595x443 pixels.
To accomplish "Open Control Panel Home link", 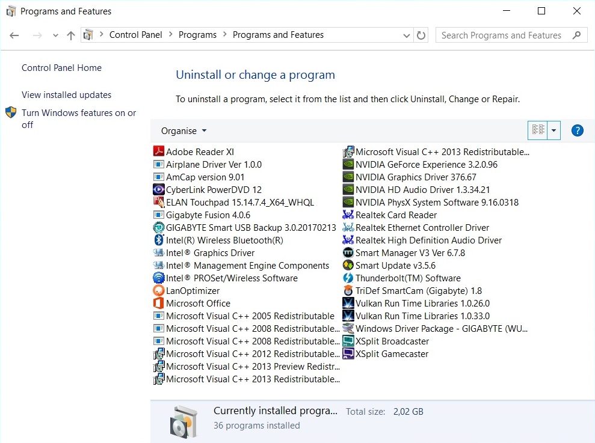I will (x=61, y=68).
